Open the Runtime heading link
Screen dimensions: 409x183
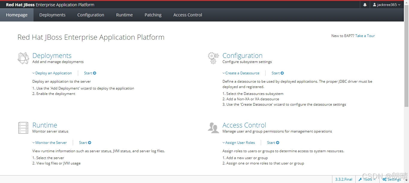coord(45,125)
